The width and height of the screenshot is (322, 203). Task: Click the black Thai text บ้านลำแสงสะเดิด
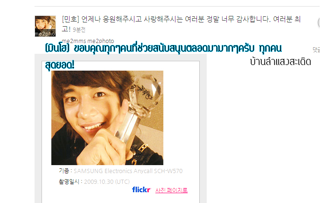coord(280,62)
